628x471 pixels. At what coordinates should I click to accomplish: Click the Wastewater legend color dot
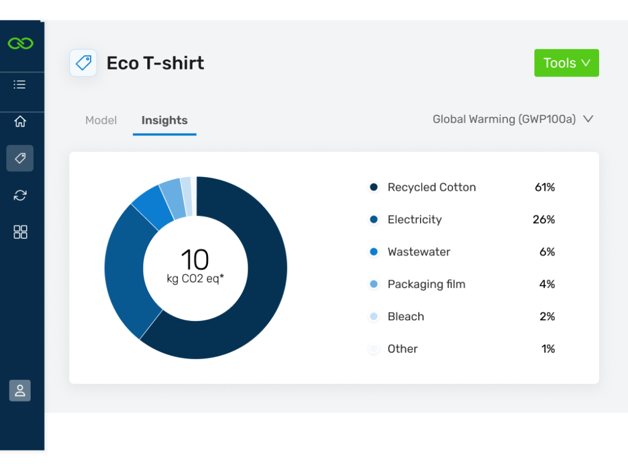click(374, 252)
